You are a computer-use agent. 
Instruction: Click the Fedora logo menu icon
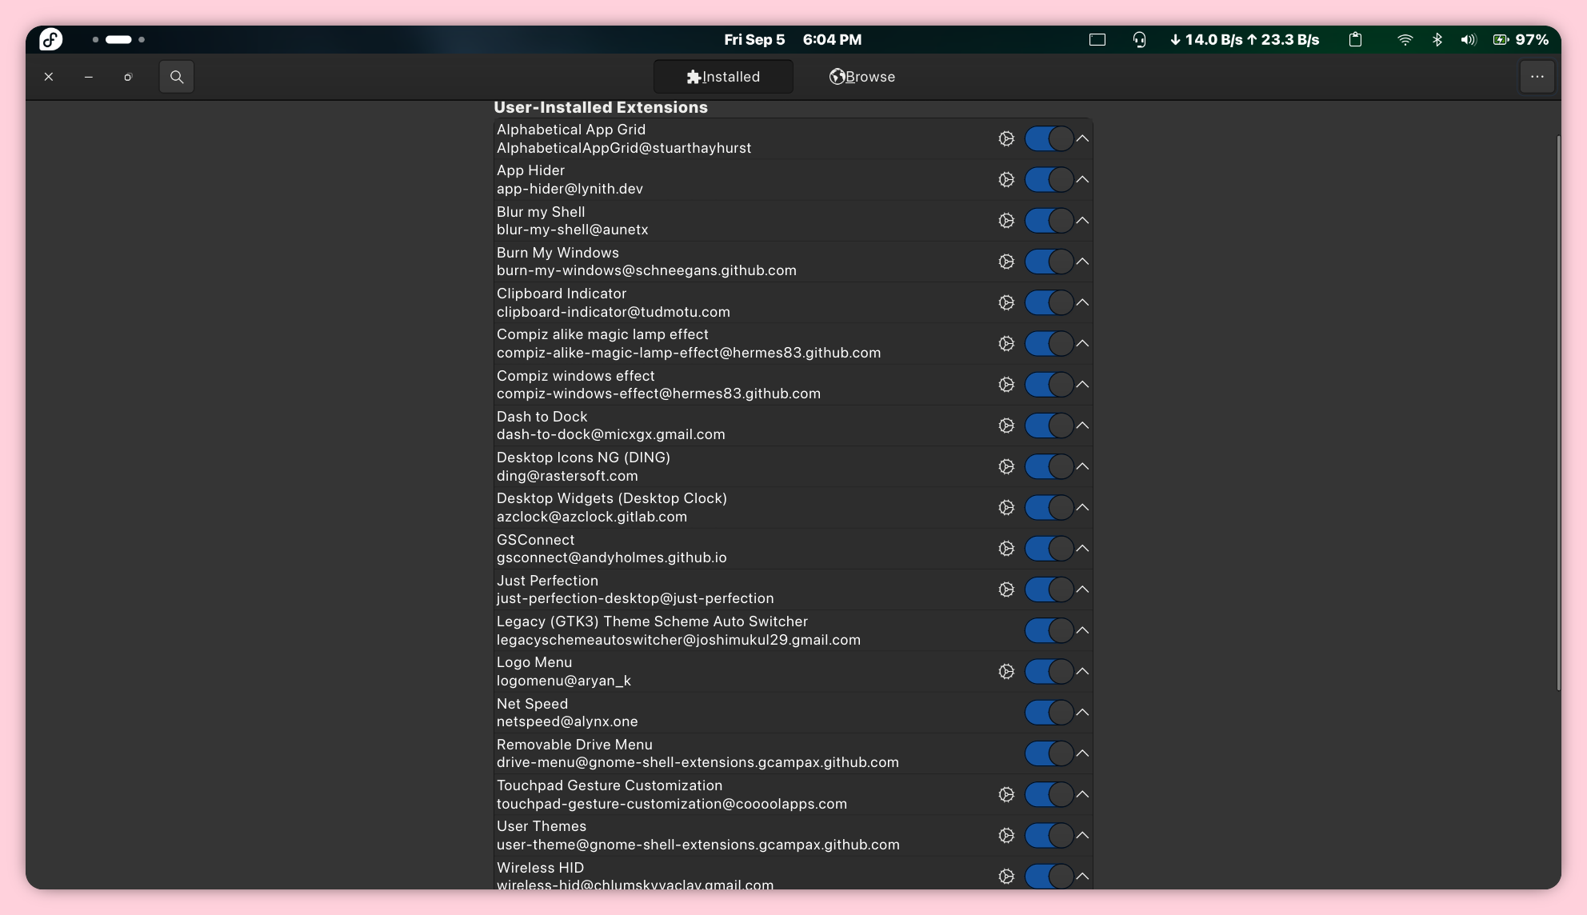(51, 39)
